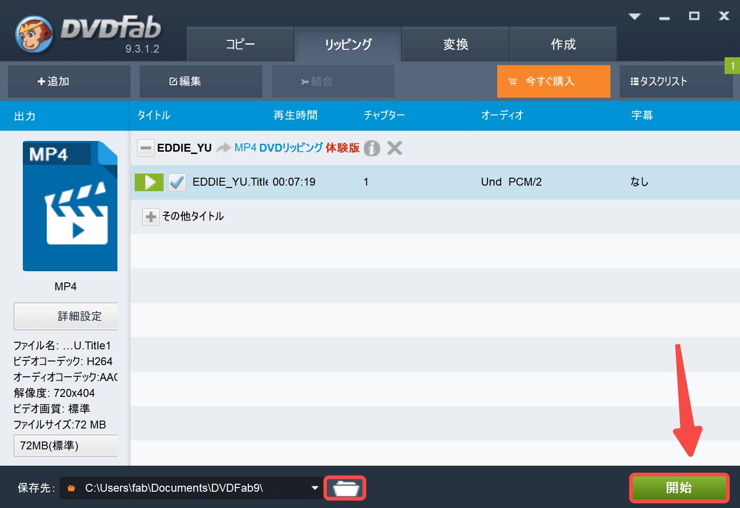Play preview of EDDIE_YU.Title
The height and width of the screenshot is (508, 740).
click(149, 182)
